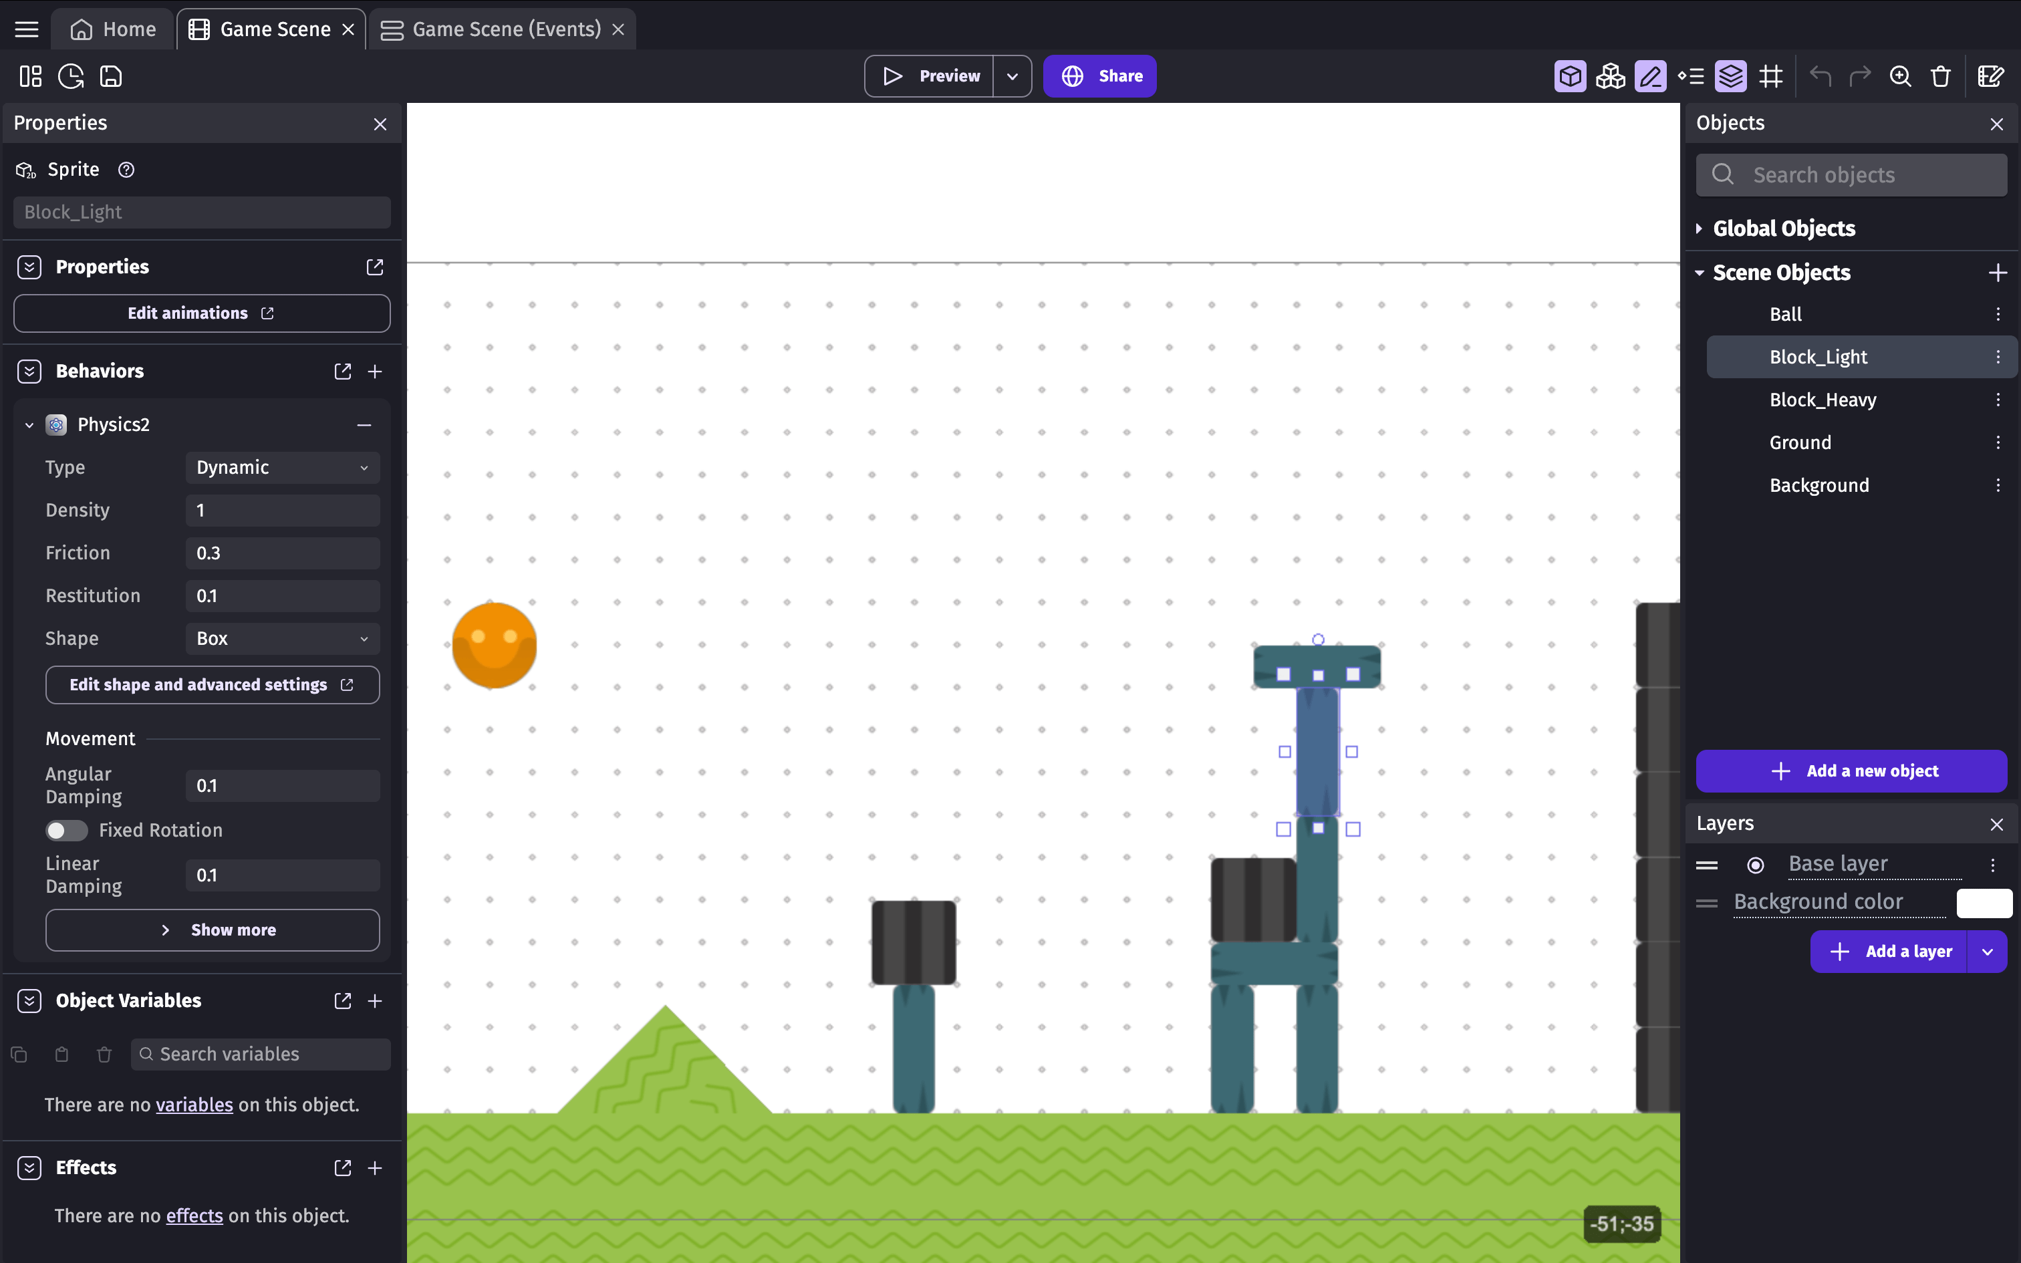Click the save project icon
2021x1263 pixels.
(111, 76)
